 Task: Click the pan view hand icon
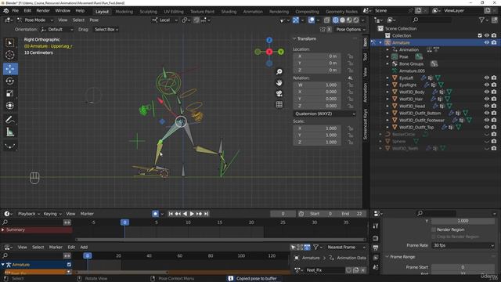(279, 83)
